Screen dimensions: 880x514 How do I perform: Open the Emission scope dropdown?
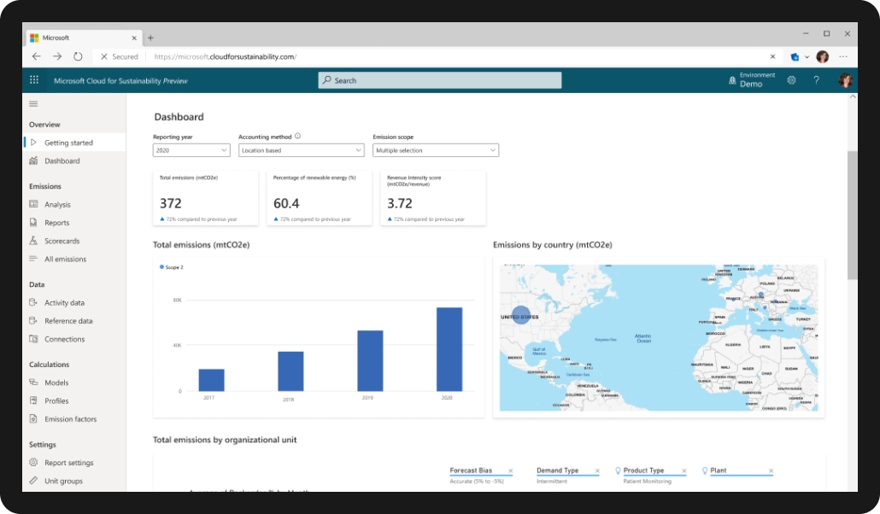[x=435, y=150]
